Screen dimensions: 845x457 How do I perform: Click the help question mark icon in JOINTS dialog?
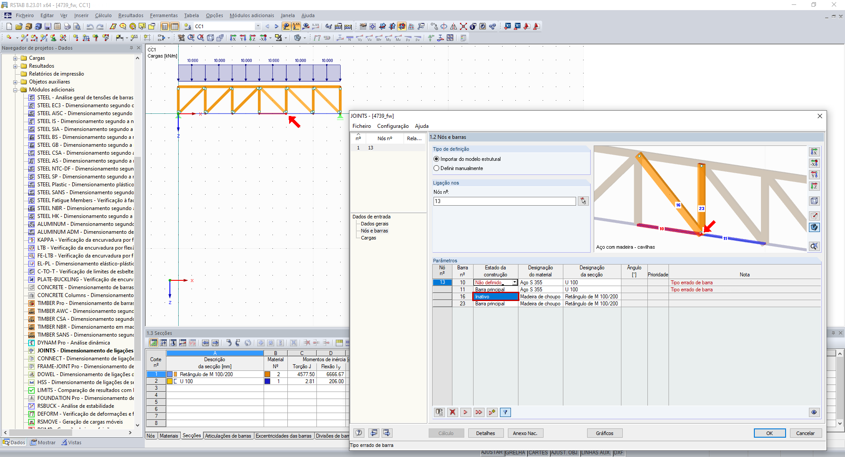(359, 433)
